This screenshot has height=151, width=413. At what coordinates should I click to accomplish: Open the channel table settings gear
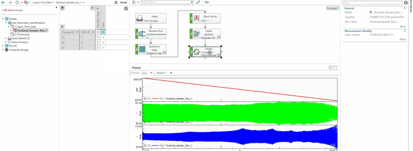(126, 8)
